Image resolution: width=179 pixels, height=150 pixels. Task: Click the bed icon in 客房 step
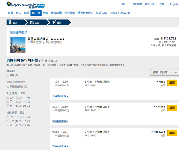pyautogui.click(x=32, y=22)
